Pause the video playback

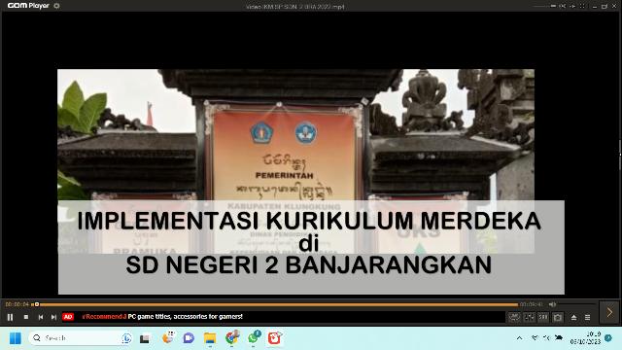[x=11, y=317]
